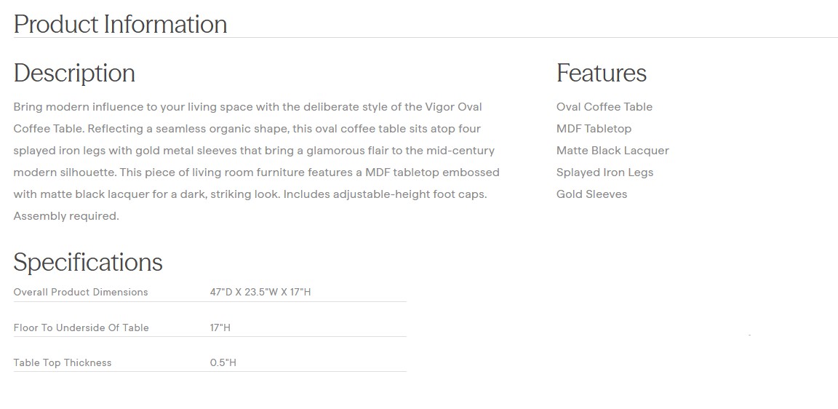Click the Assembly required text
Viewport: 838px width, 409px height.
[65, 216]
